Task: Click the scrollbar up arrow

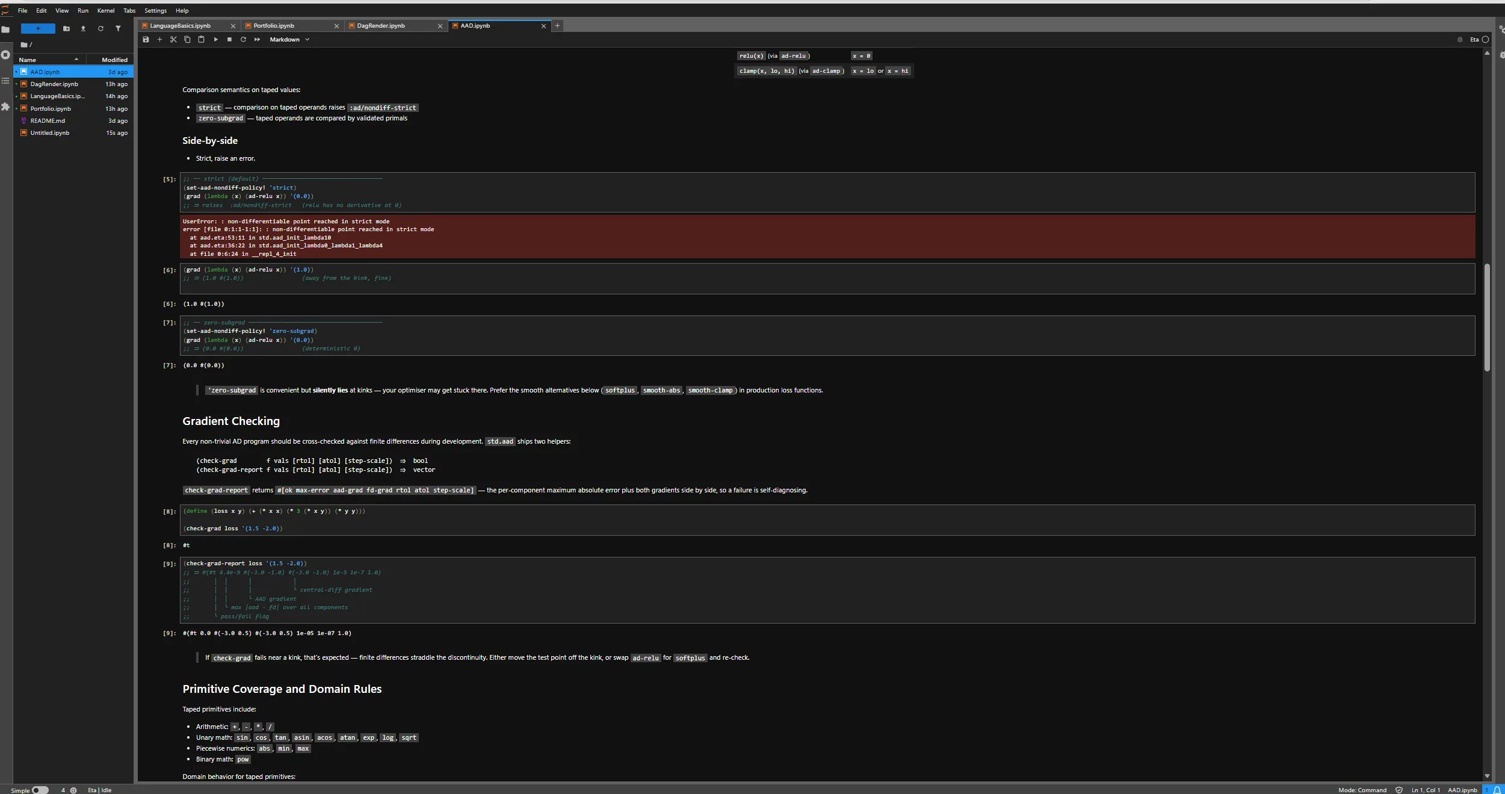Action: 1487,53
